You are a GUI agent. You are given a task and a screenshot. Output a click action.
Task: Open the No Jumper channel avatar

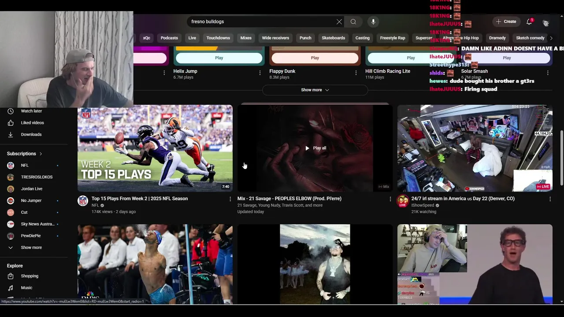(11, 201)
